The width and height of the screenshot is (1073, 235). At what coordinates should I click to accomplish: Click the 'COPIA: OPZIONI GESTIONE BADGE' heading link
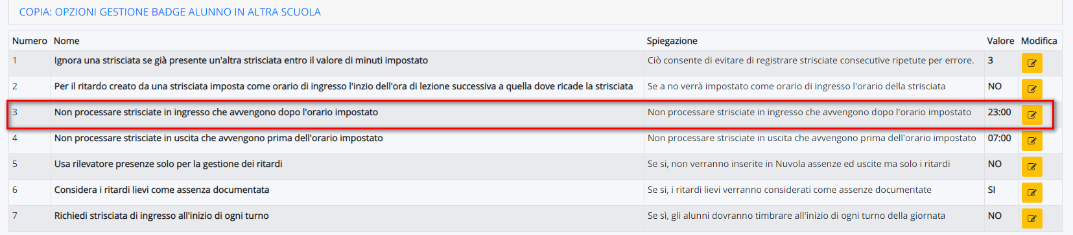[x=170, y=12]
